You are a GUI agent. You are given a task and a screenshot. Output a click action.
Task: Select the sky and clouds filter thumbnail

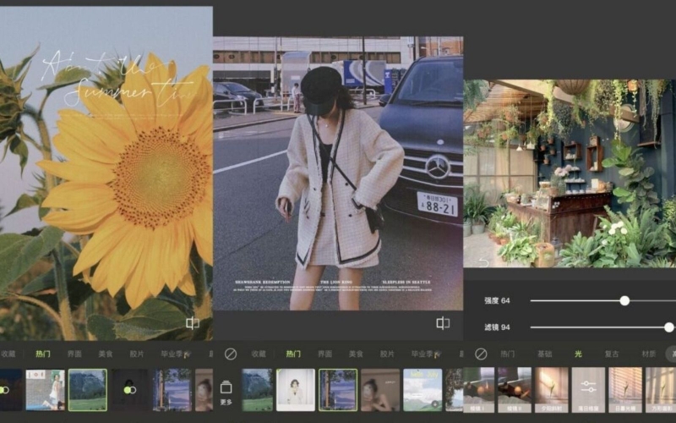[x=422, y=390]
